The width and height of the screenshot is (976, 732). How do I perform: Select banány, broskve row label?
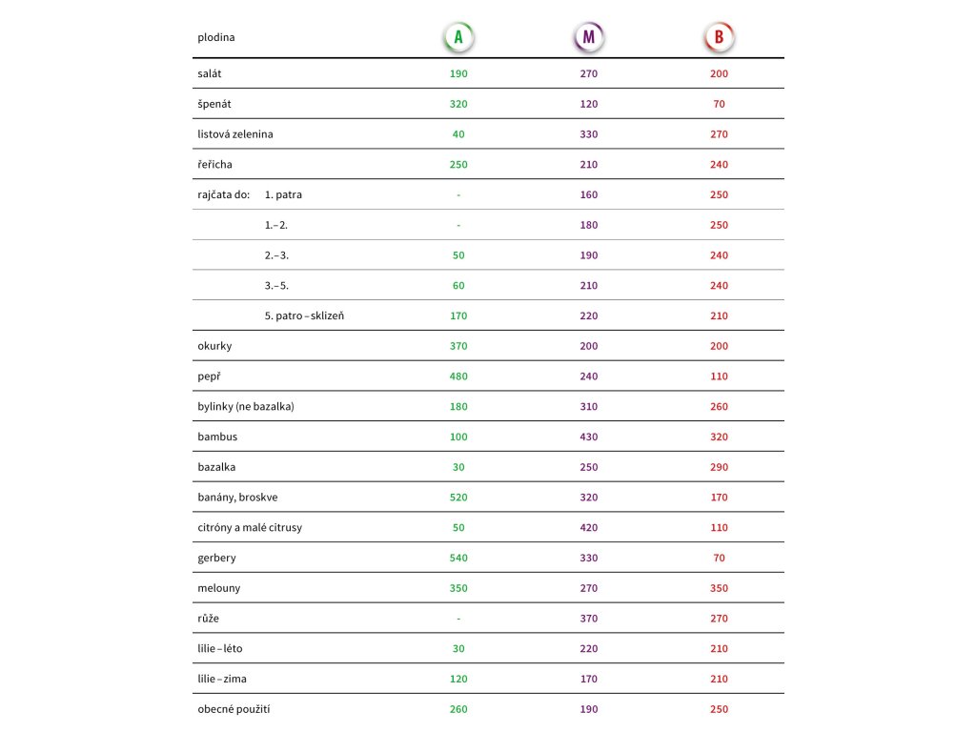click(237, 498)
